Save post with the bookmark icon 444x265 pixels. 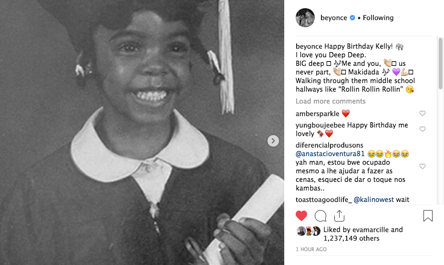pyautogui.click(x=428, y=216)
